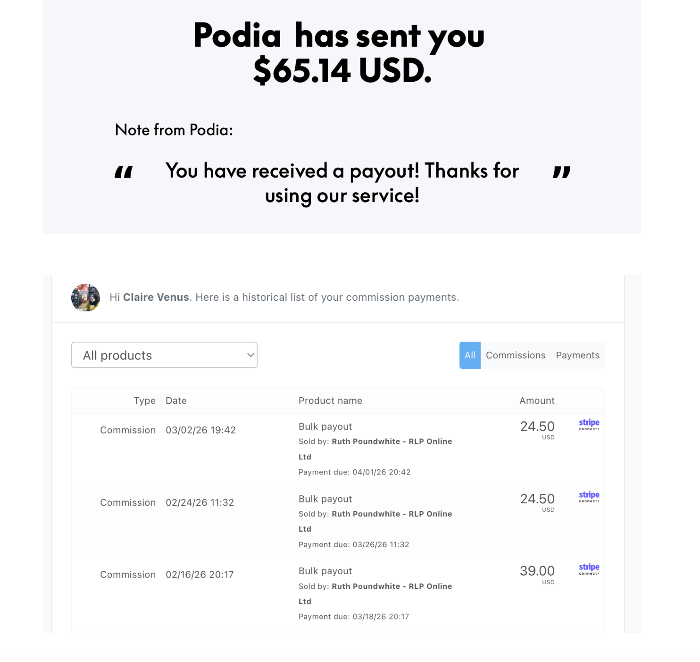Click Stripe Connect icon for 02/24/26 commission
Image resolution: width=700 pixels, height=662 pixels.
pyautogui.click(x=589, y=496)
